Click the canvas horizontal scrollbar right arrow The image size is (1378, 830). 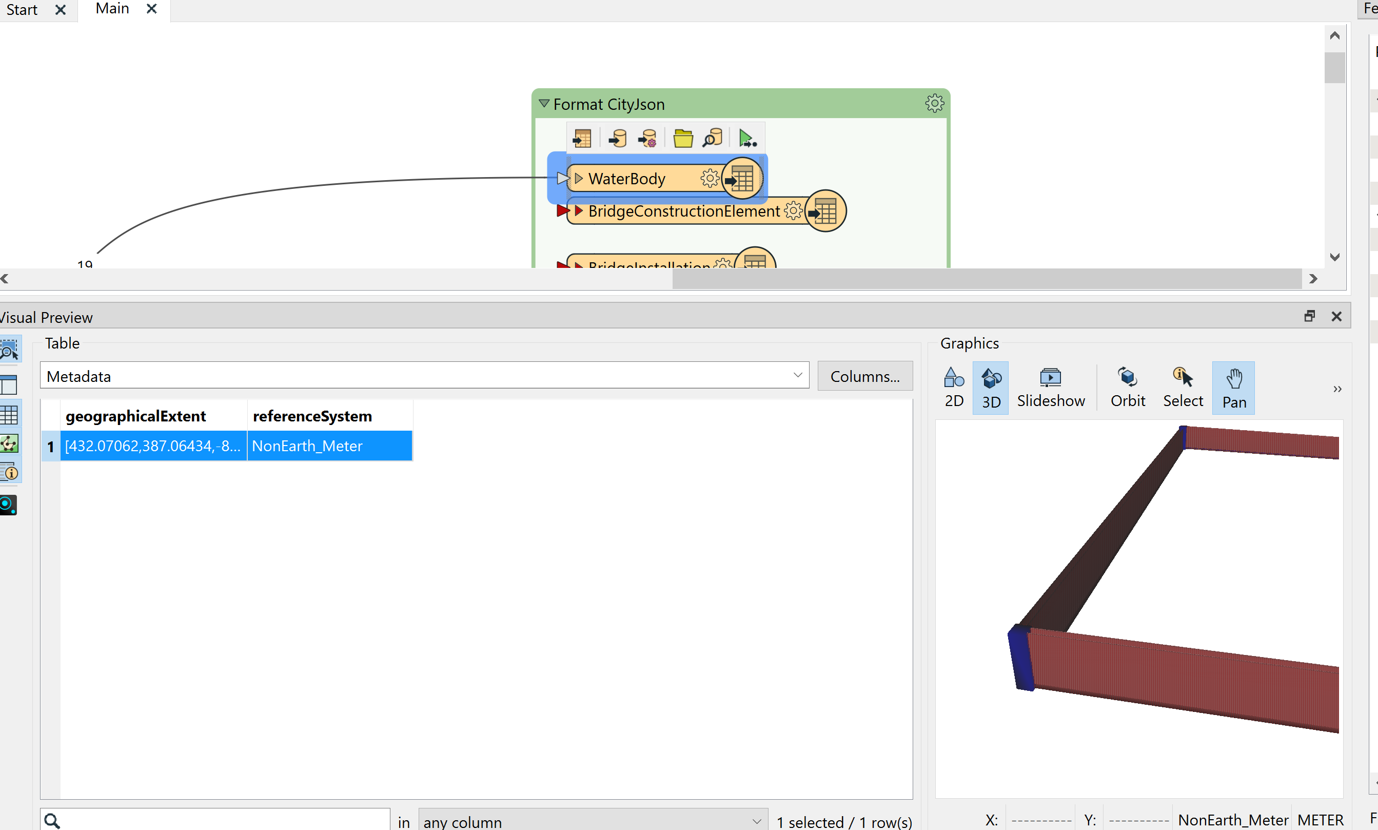1313,279
